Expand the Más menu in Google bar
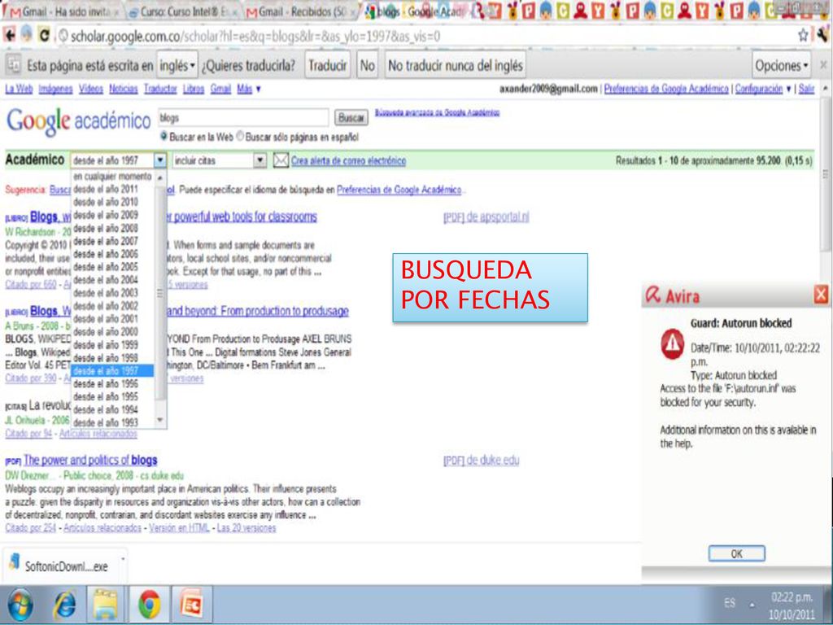This screenshot has width=833, height=625. [249, 89]
